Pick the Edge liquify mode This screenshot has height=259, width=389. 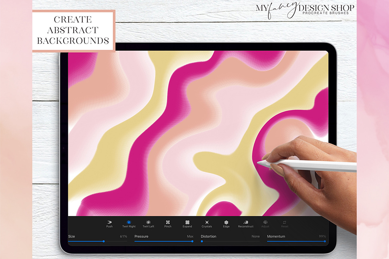click(x=226, y=224)
